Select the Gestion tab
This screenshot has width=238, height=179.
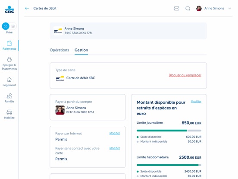tap(81, 50)
